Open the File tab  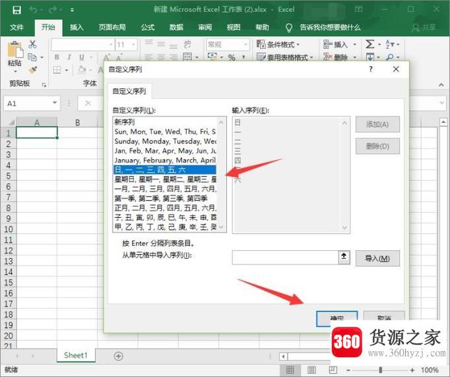click(x=16, y=27)
